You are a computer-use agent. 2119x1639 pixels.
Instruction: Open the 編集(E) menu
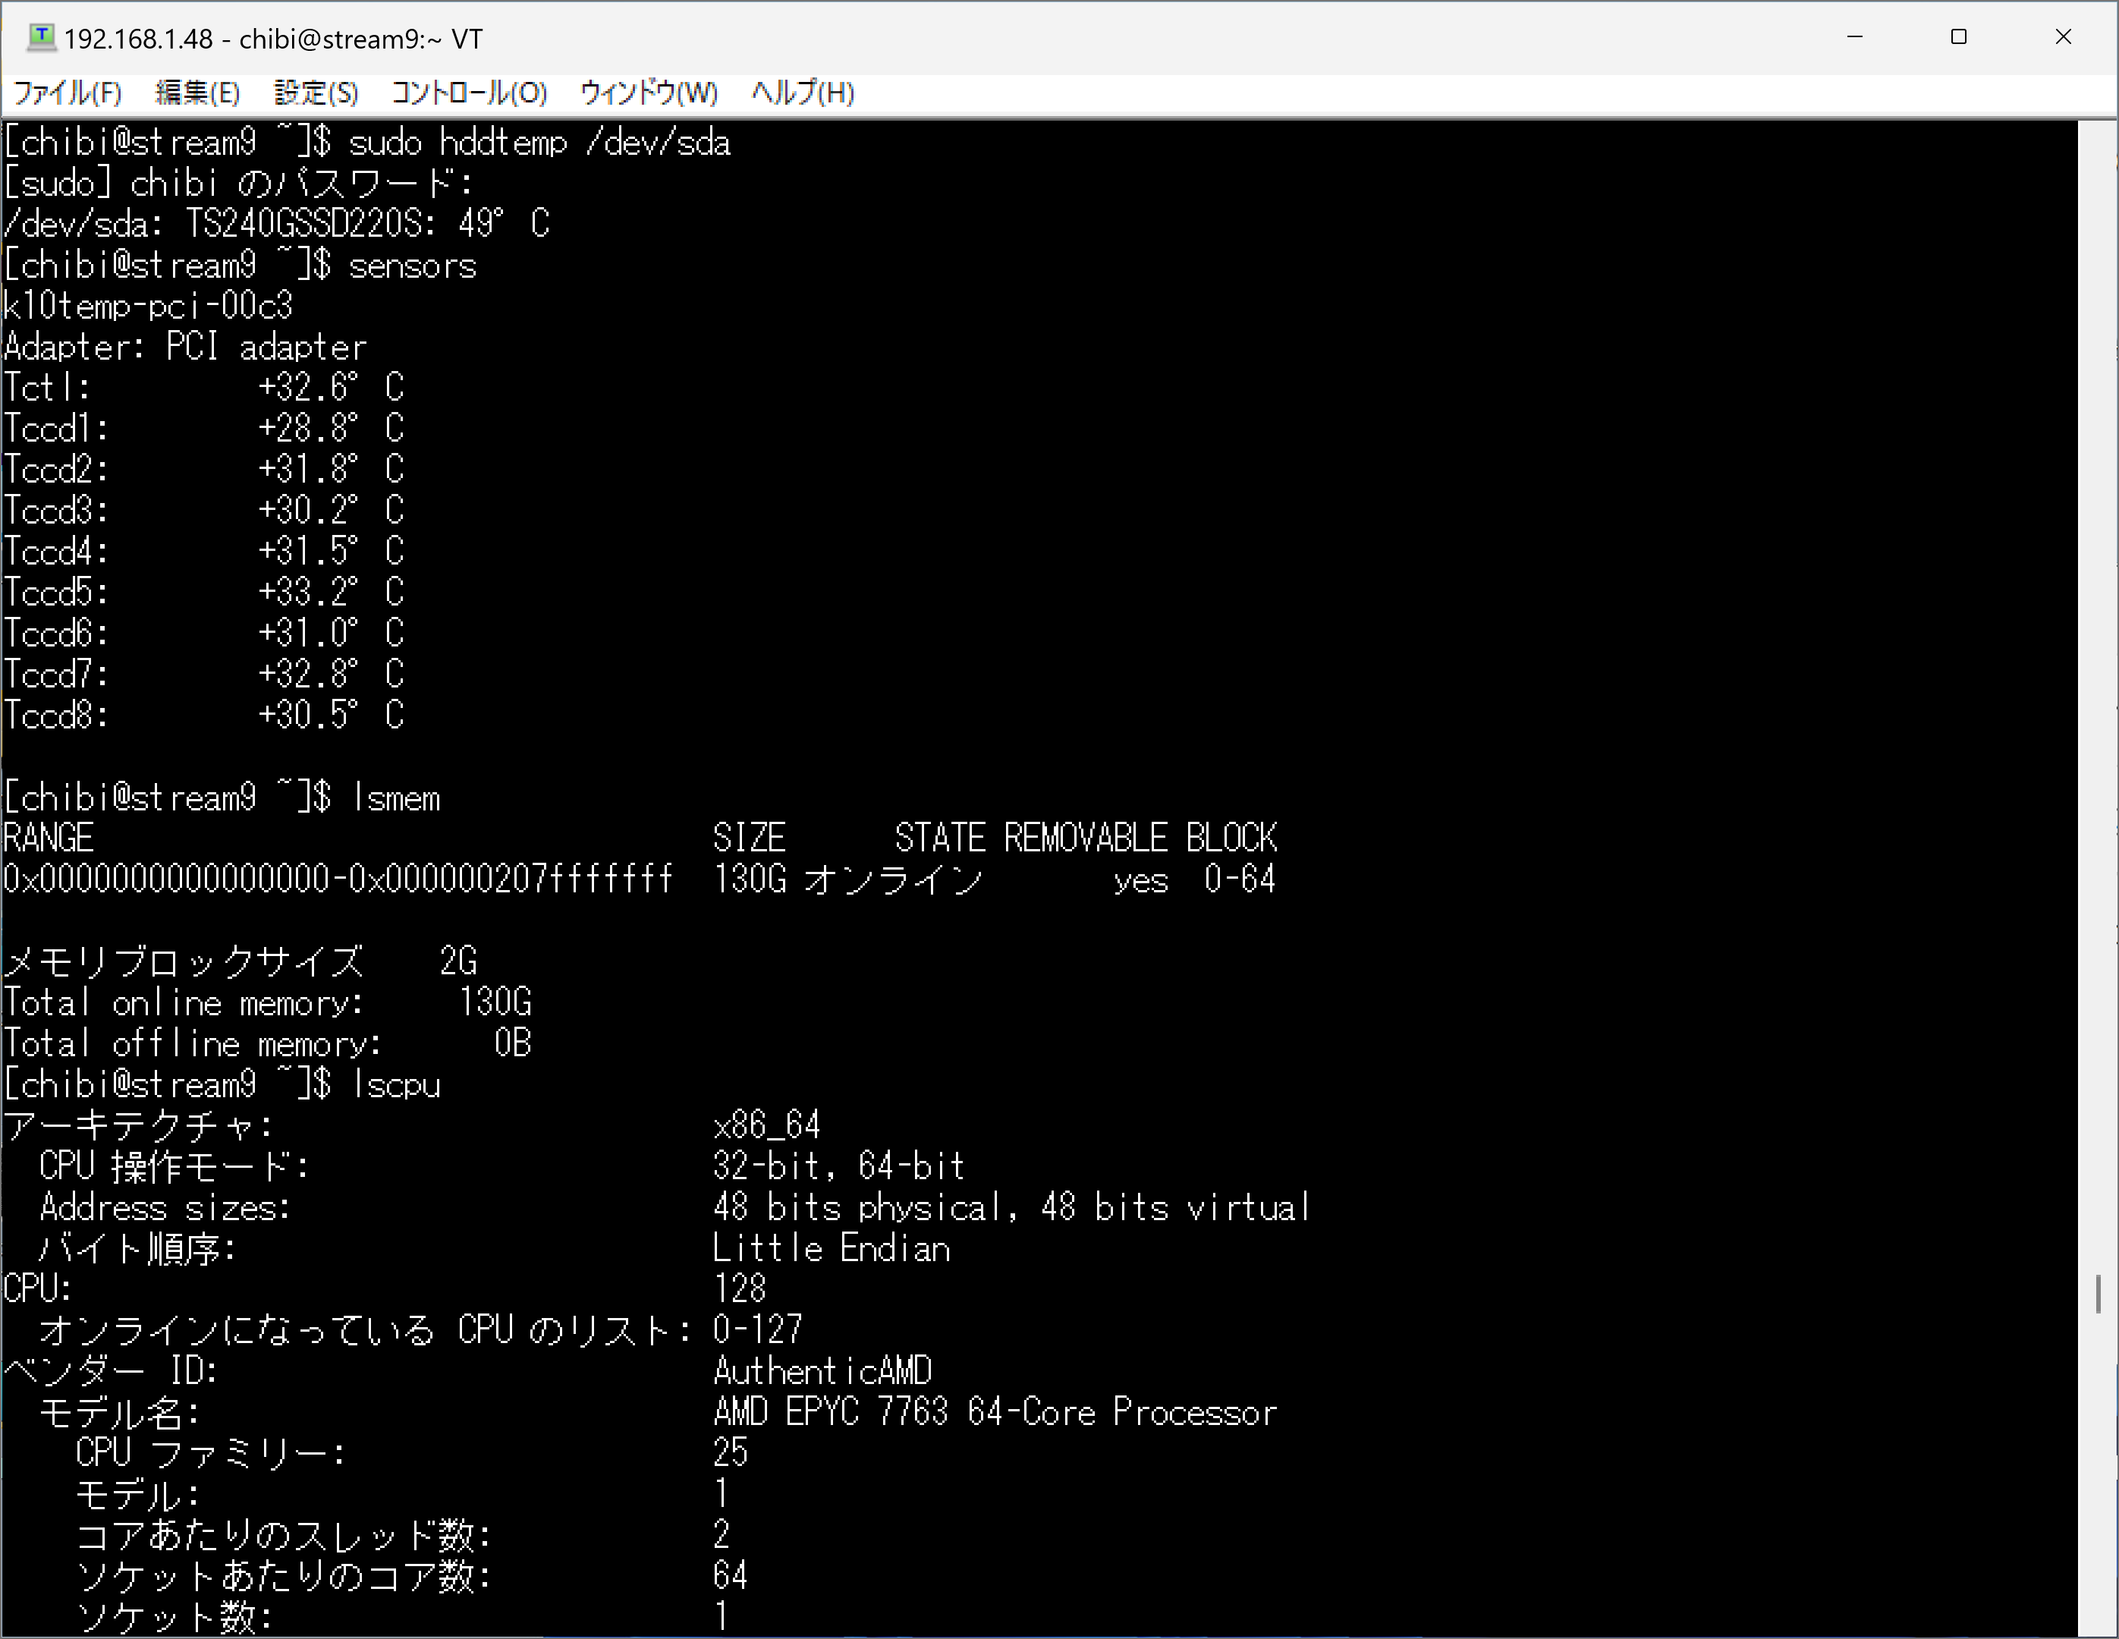coord(197,93)
